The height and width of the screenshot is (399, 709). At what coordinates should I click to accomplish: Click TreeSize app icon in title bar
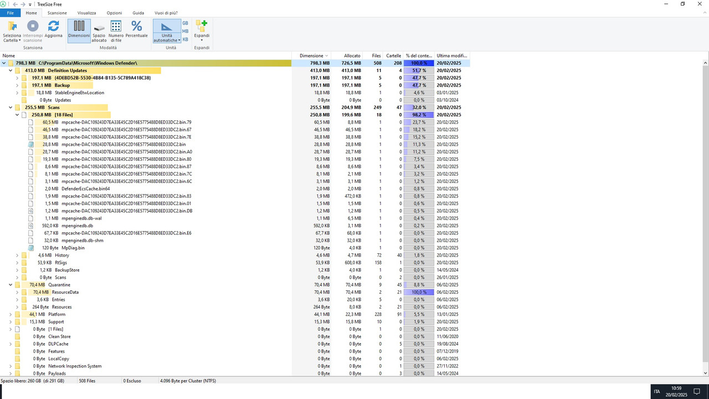(x=3, y=4)
